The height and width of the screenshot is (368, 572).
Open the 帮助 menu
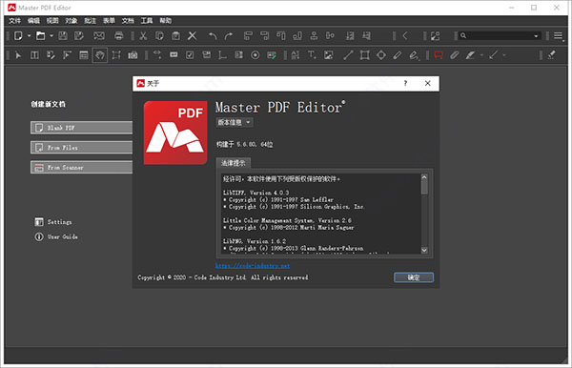165,20
